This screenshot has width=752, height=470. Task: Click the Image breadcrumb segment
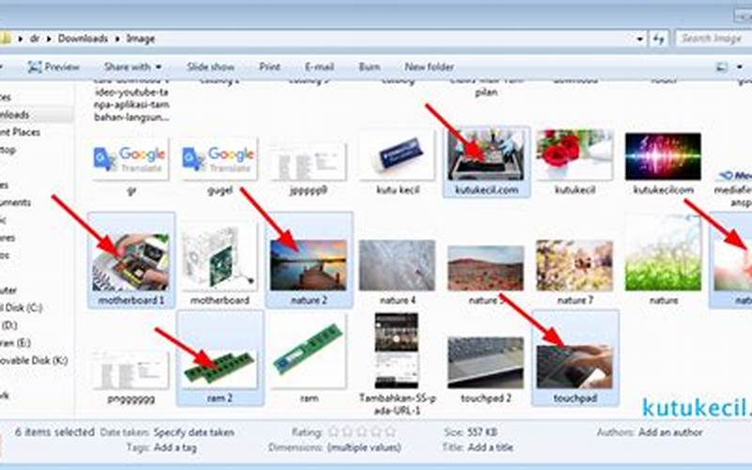[140, 39]
